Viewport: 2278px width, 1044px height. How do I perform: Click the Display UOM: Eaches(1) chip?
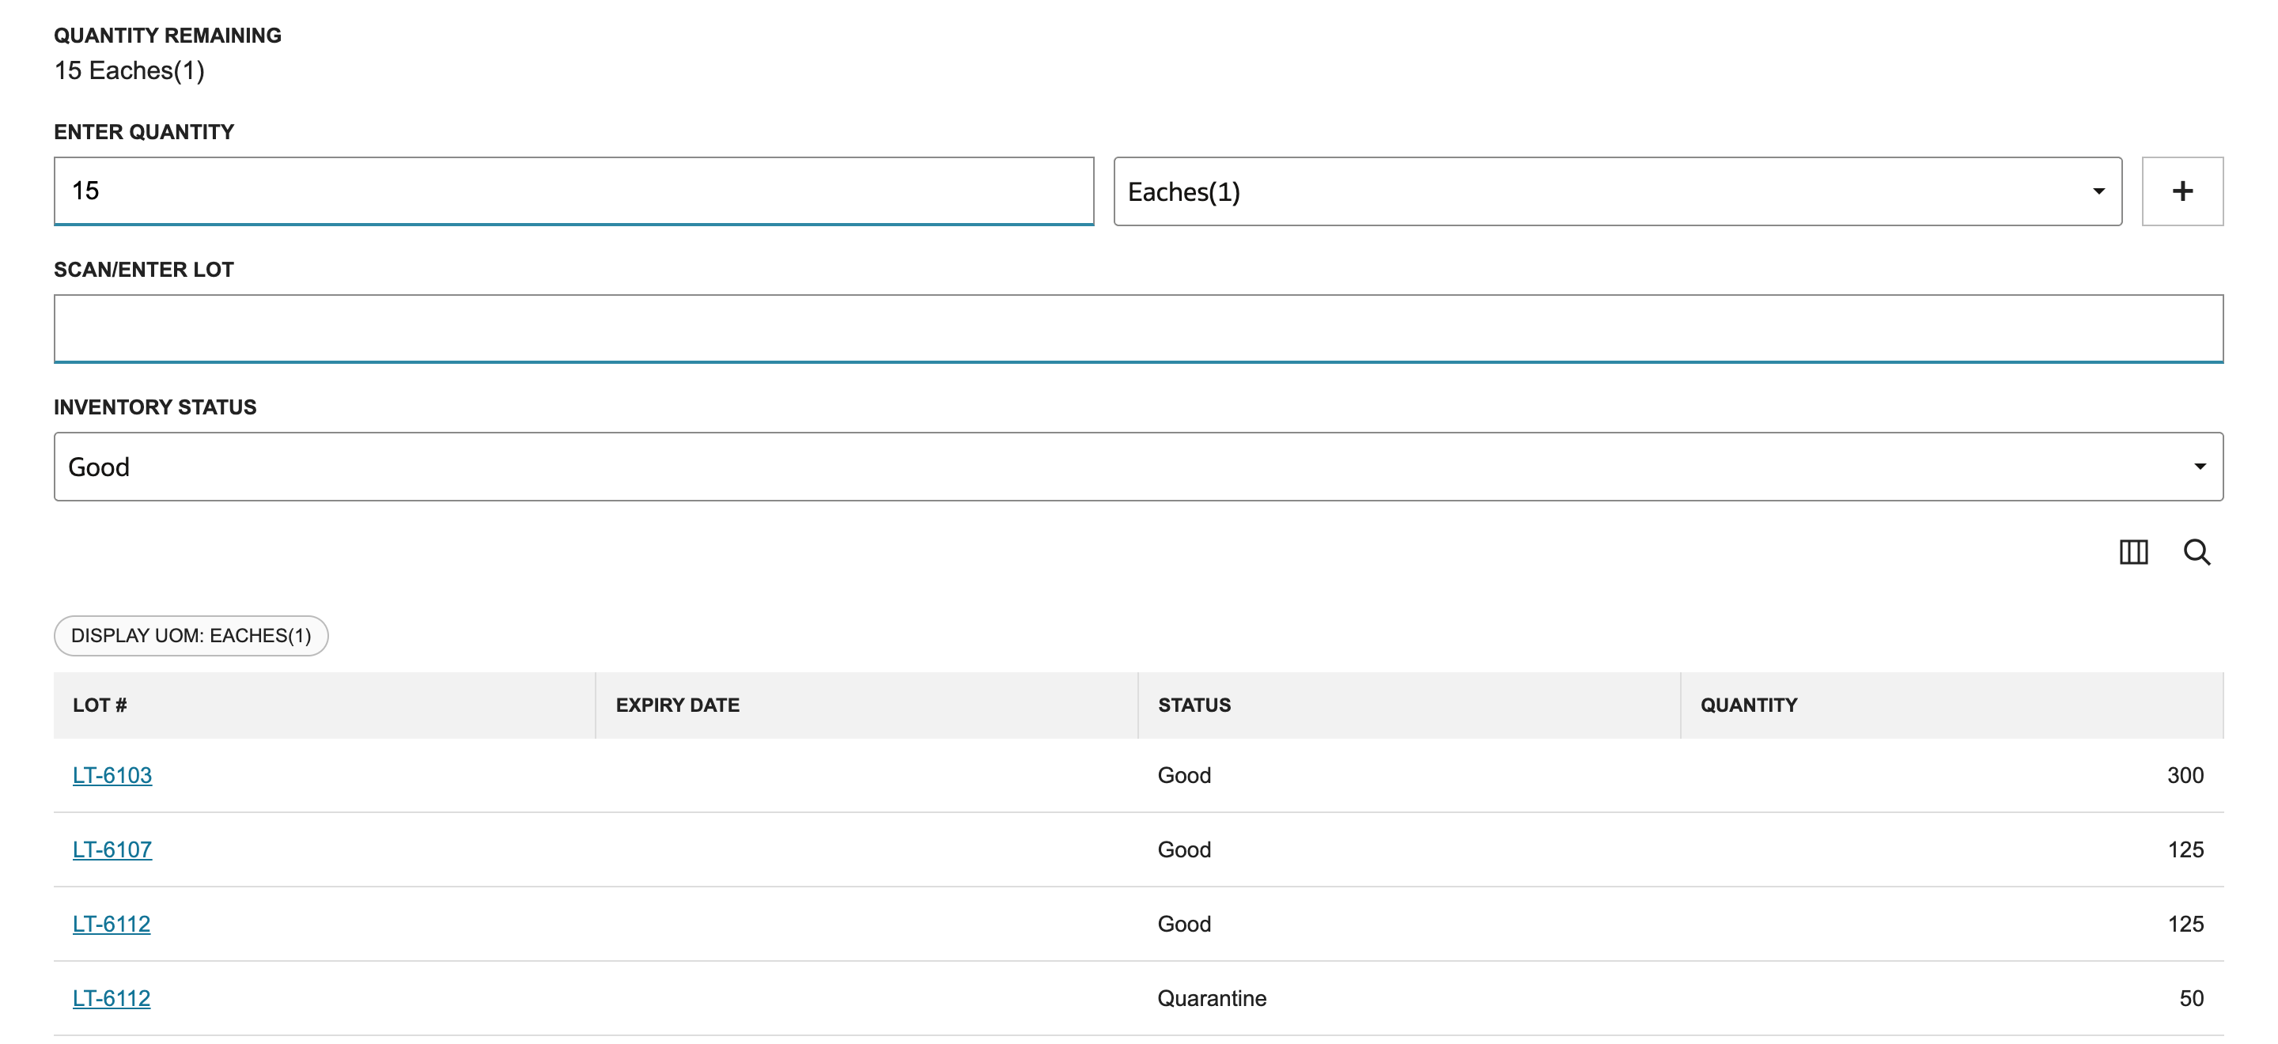(x=191, y=636)
